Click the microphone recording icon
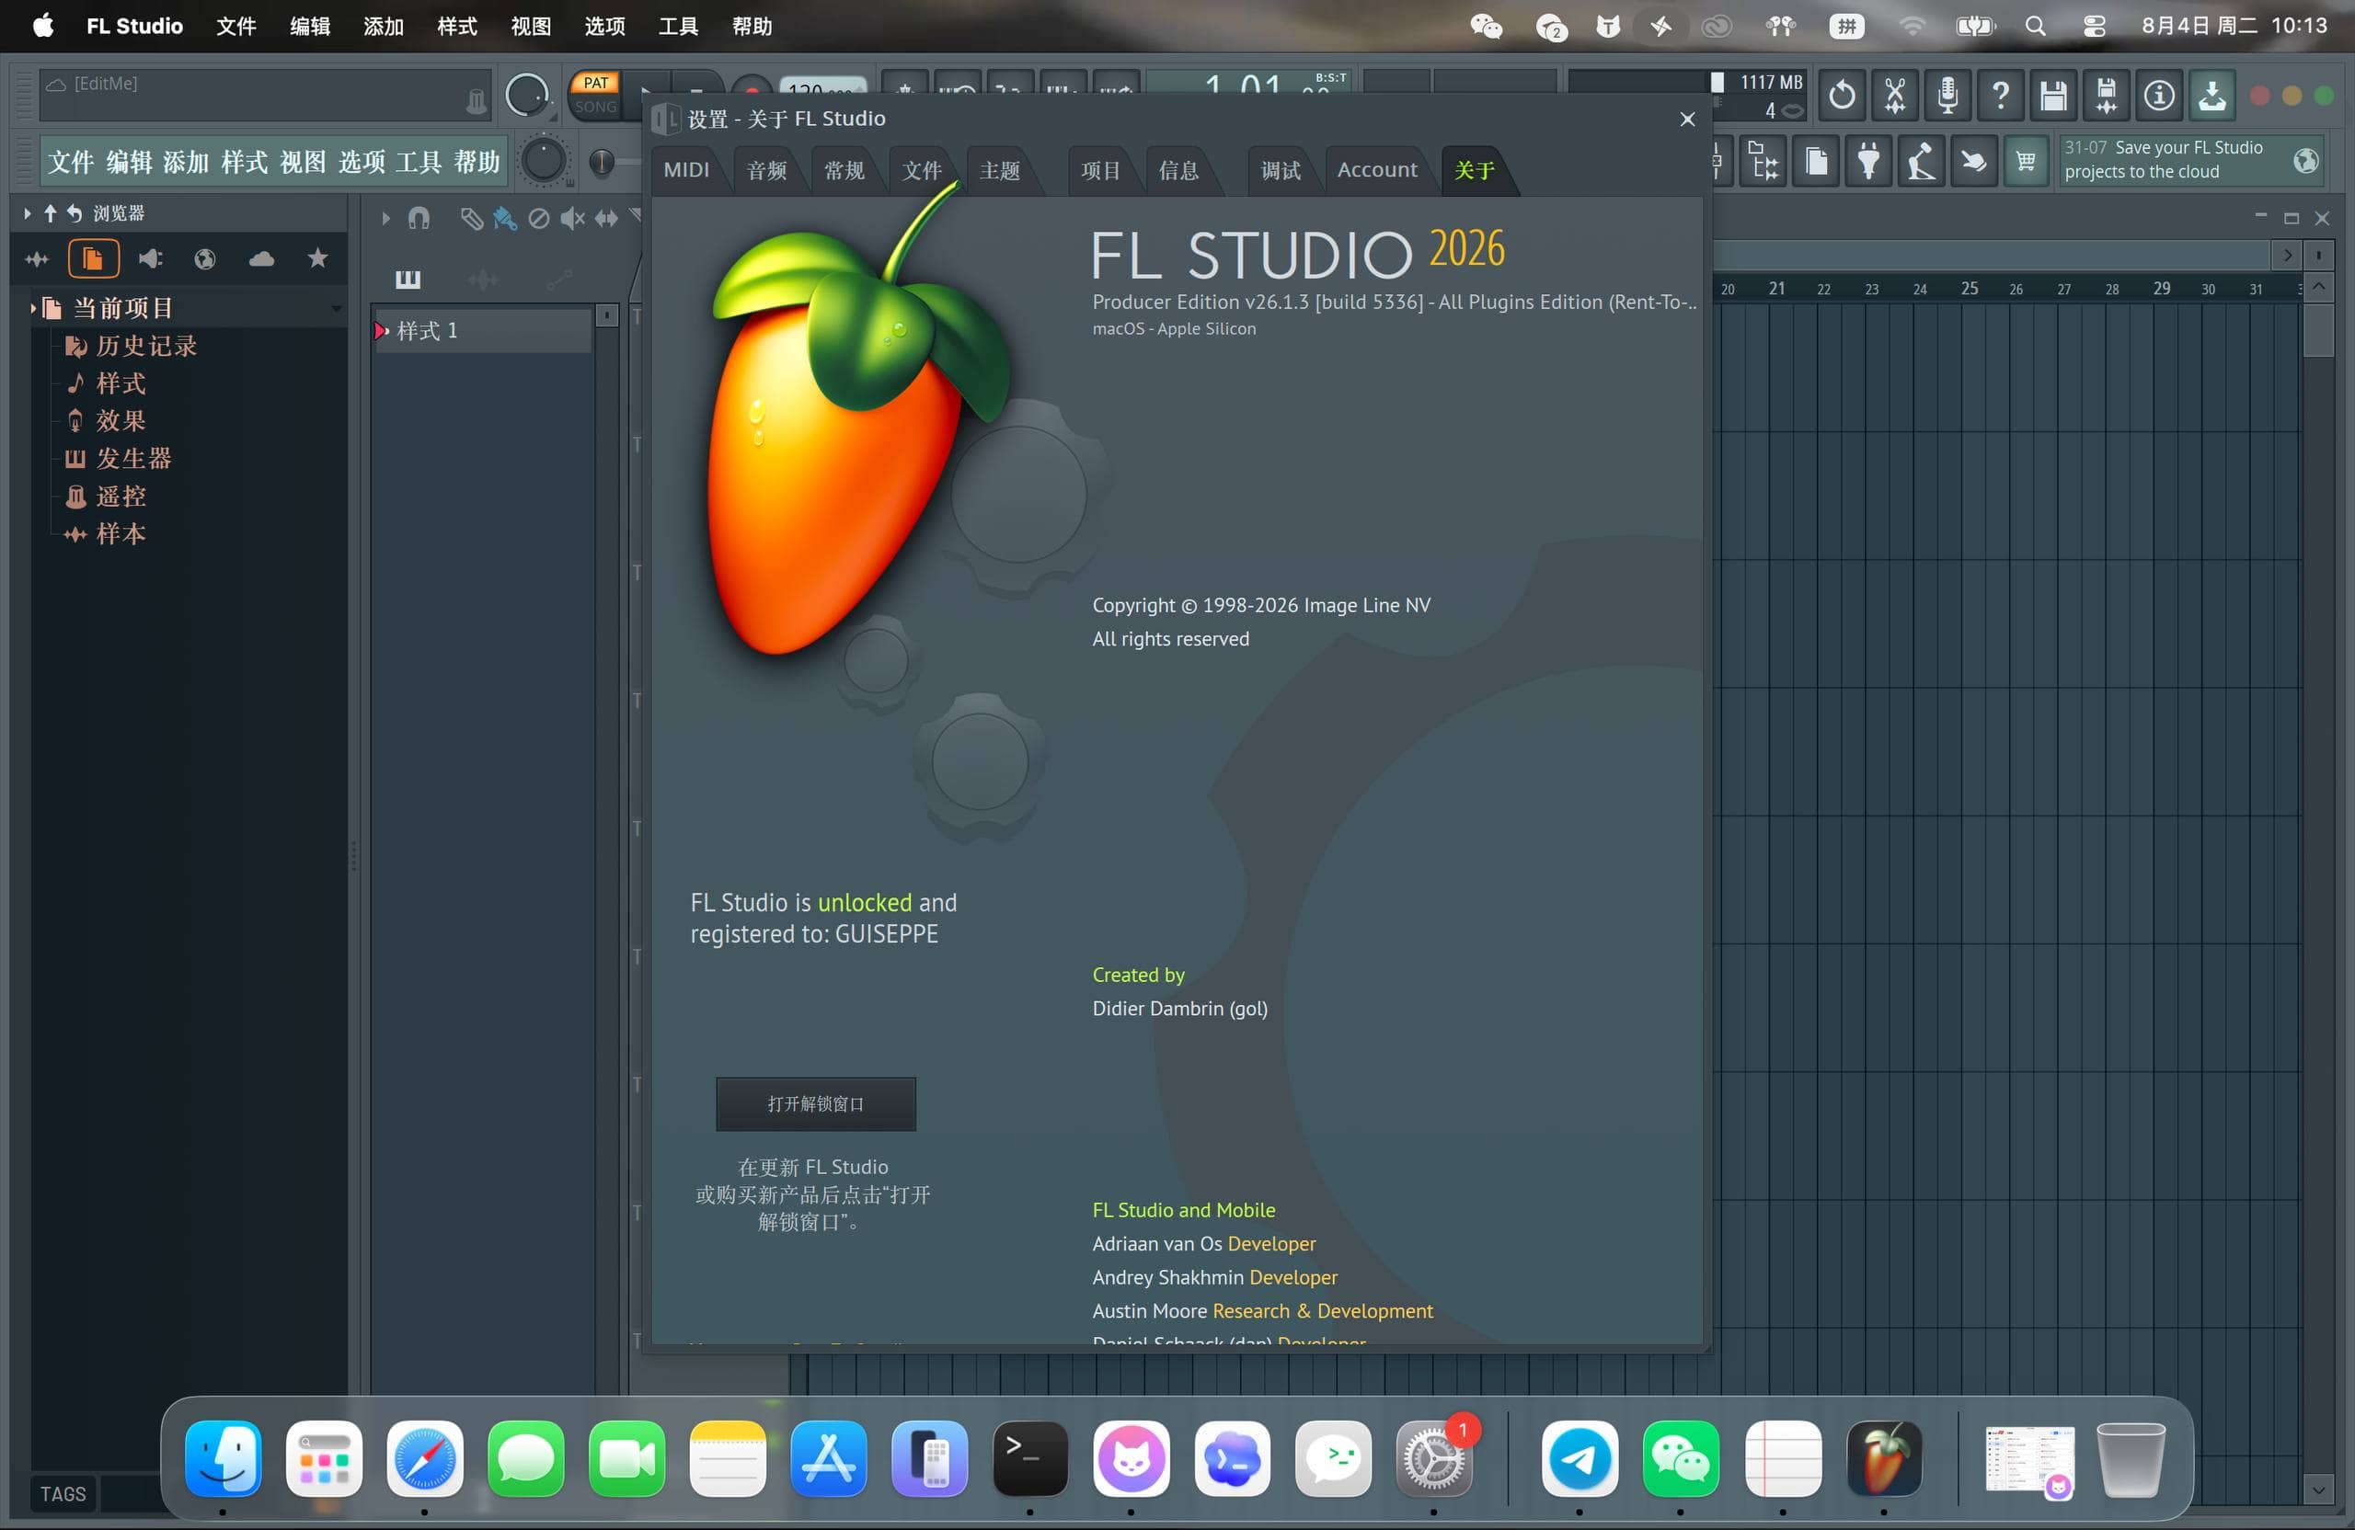Screen dimensions: 2355x1530 [x=1947, y=96]
